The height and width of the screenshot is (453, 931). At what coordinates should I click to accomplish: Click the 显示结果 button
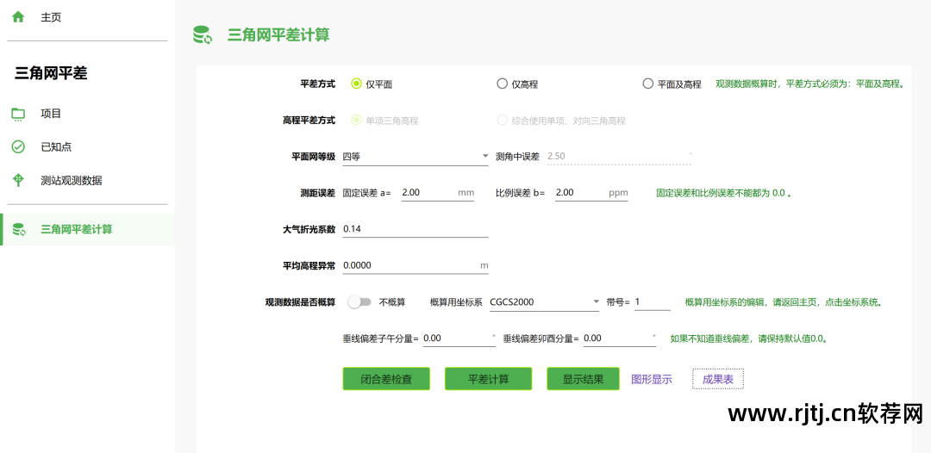[583, 379]
